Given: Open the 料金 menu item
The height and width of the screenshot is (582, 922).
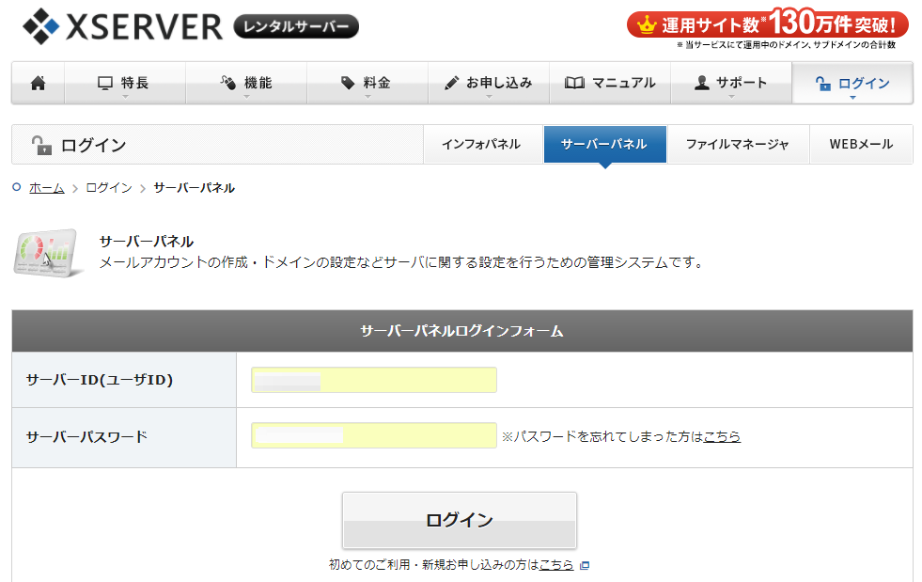Looking at the screenshot, I should (367, 83).
